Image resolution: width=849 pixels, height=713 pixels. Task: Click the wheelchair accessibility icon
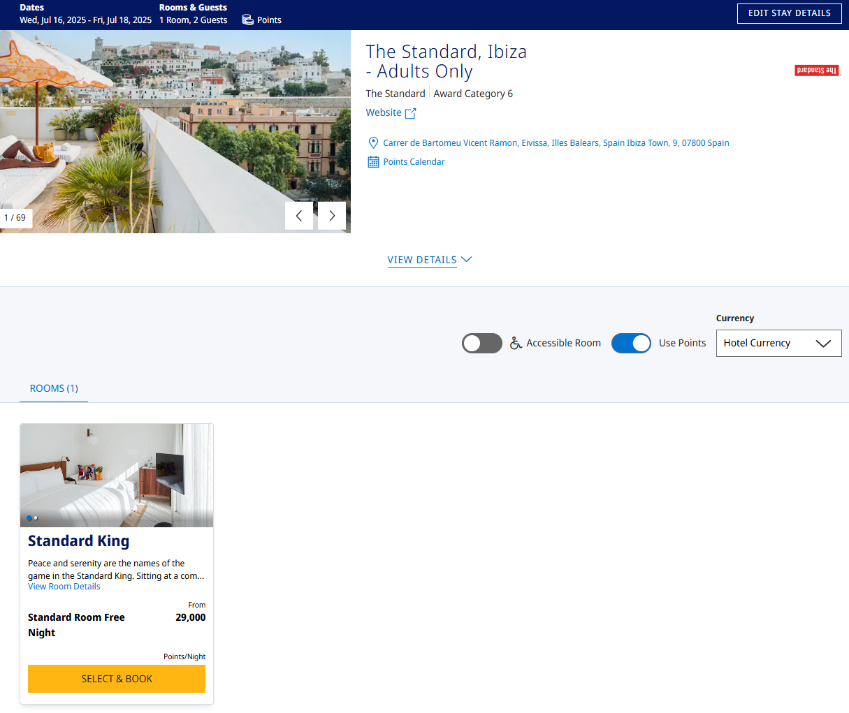tap(516, 343)
